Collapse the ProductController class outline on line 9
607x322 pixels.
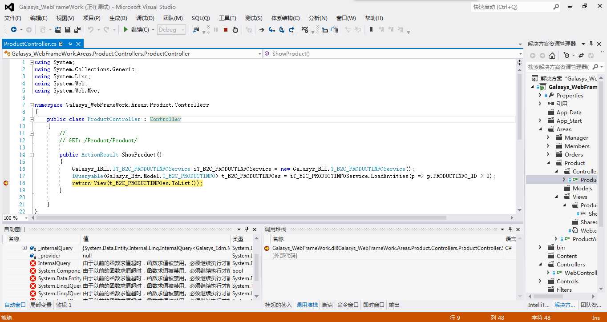pyautogui.click(x=32, y=119)
